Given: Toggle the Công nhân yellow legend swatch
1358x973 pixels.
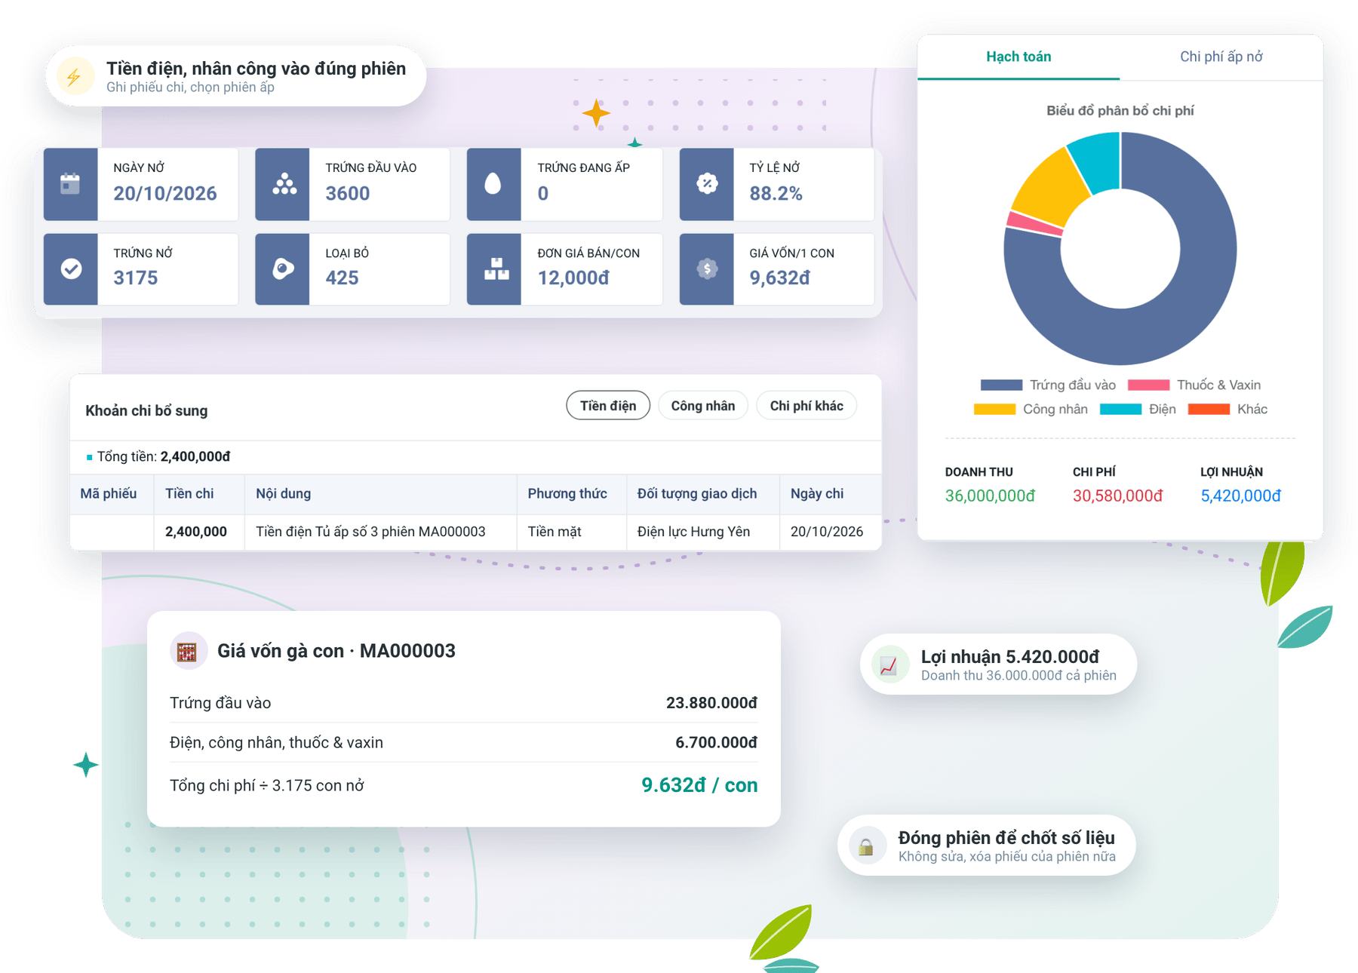Looking at the screenshot, I should tap(994, 410).
